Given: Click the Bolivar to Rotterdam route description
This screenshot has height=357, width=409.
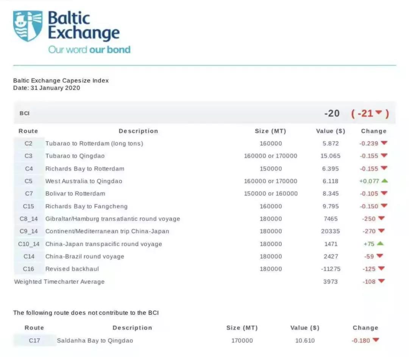Looking at the screenshot, I should click(75, 193).
